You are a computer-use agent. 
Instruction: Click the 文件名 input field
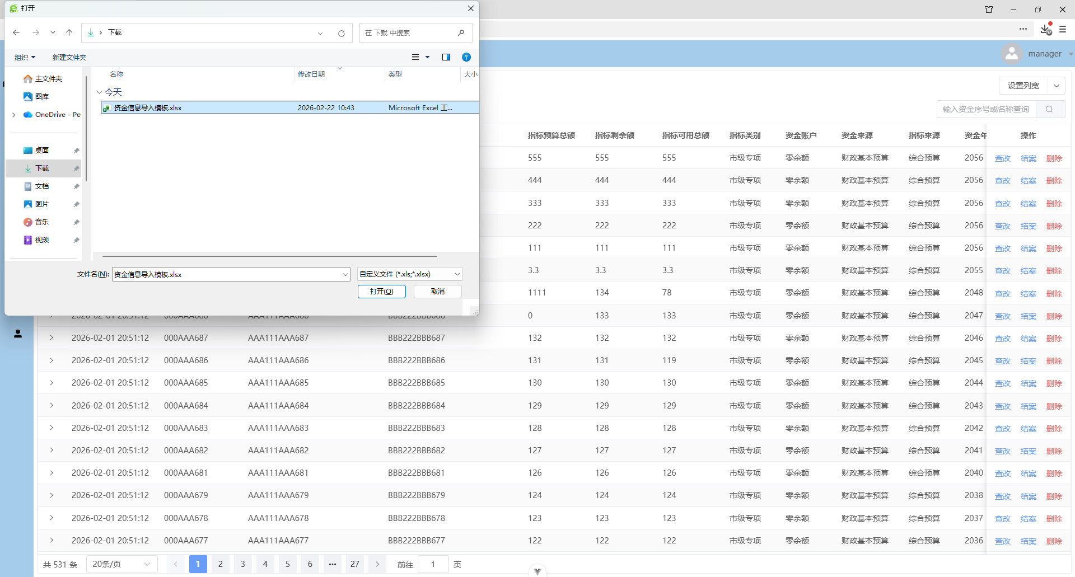(231, 274)
